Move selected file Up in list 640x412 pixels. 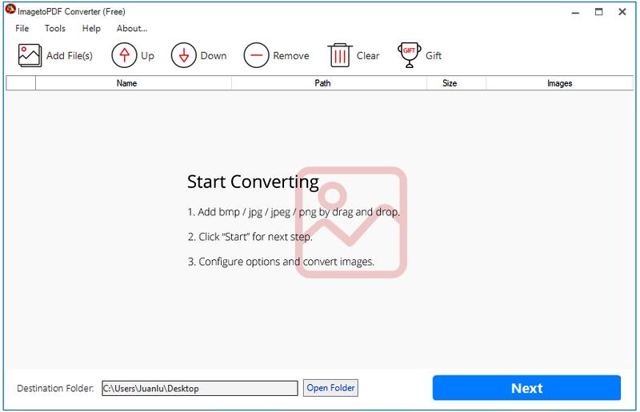click(x=124, y=56)
